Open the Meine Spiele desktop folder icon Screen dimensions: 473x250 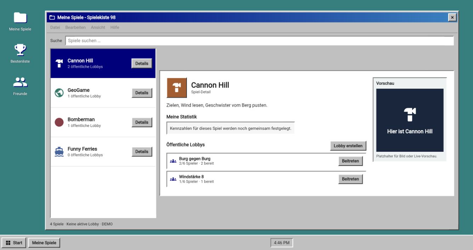tap(20, 17)
